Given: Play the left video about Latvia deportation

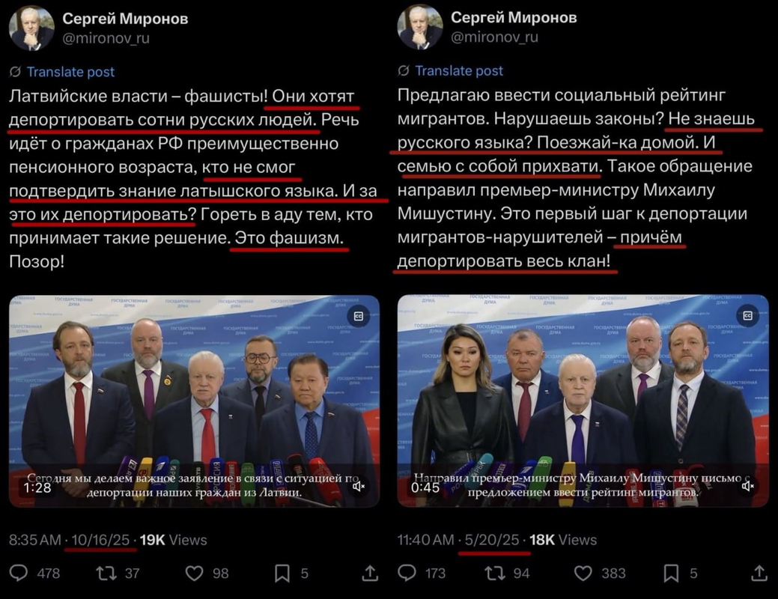Looking at the screenshot, I should pos(194,401).
